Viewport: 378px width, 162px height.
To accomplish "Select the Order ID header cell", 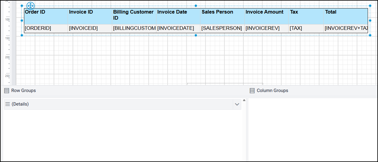I will pos(46,16).
